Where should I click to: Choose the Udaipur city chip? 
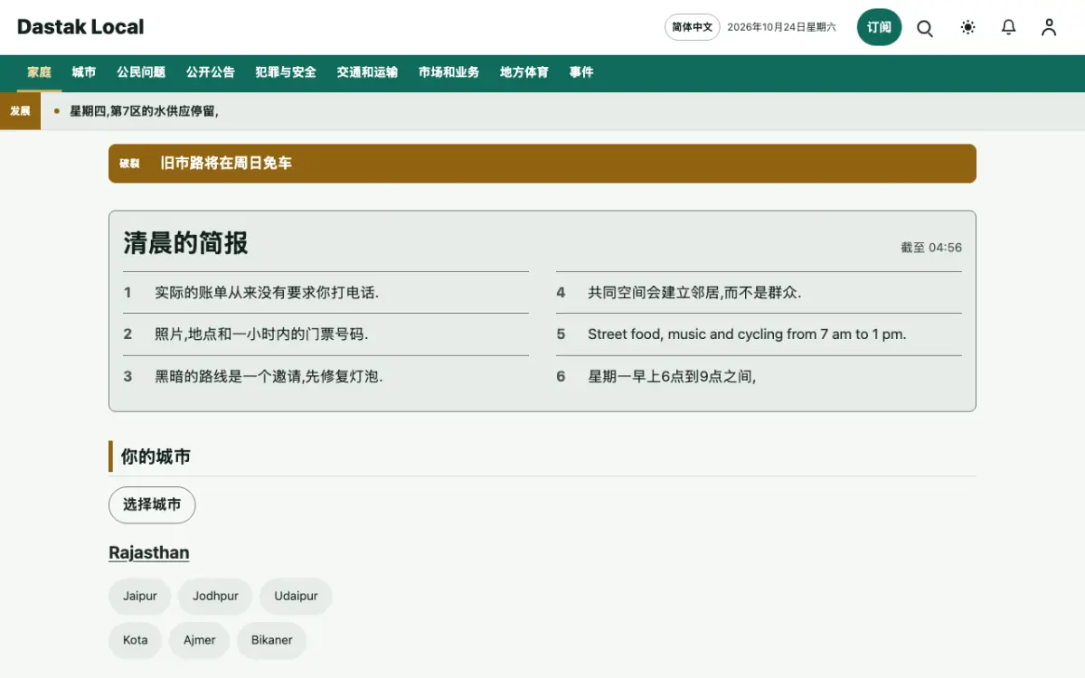tap(296, 597)
